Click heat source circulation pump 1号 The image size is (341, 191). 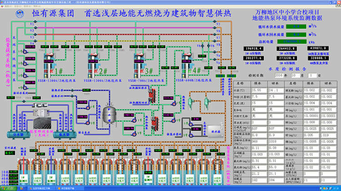coord(173,104)
